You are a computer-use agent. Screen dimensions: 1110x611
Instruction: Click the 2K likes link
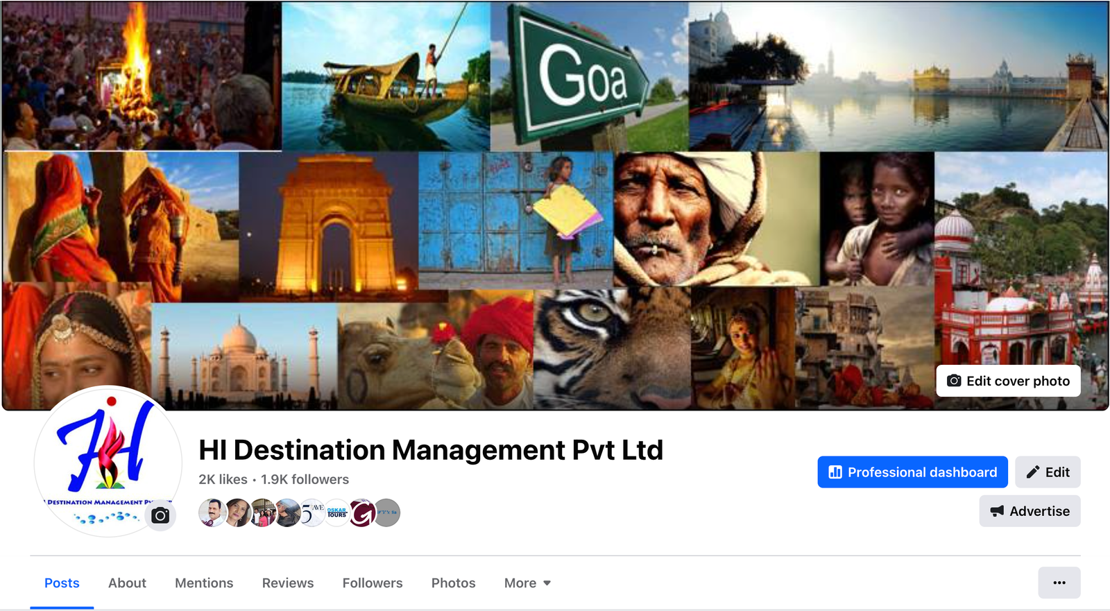[223, 479]
